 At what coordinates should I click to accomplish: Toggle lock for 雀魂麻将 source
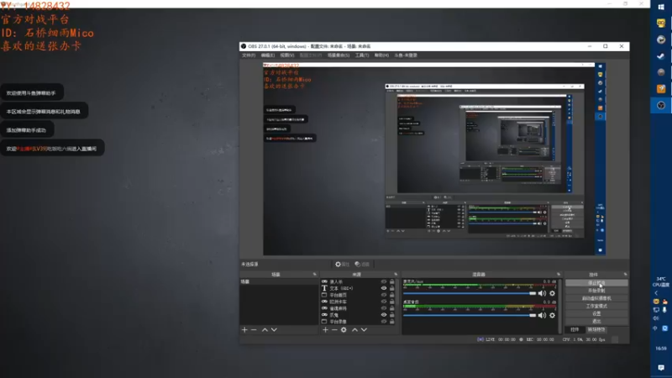[391, 308]
